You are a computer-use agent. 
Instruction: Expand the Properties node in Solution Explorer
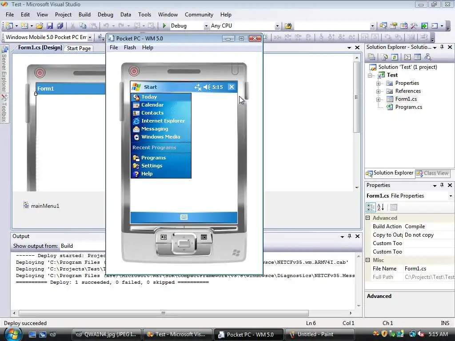(379, 83)
